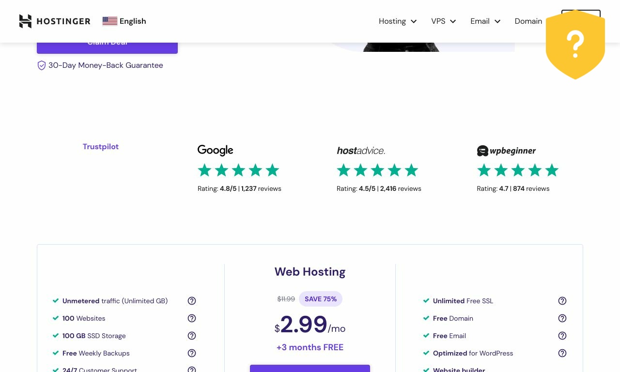Open the English language selector
Viewport: 620px width, 372px height.
[x=124, y=21]
